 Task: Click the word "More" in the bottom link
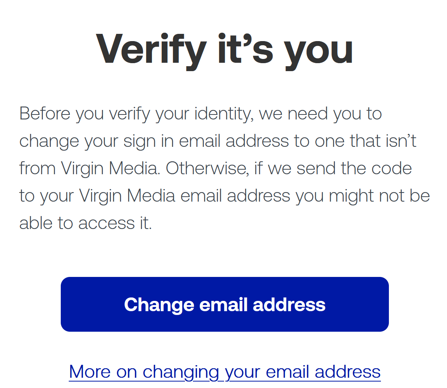pyautogui.click(x=90, y=372)
